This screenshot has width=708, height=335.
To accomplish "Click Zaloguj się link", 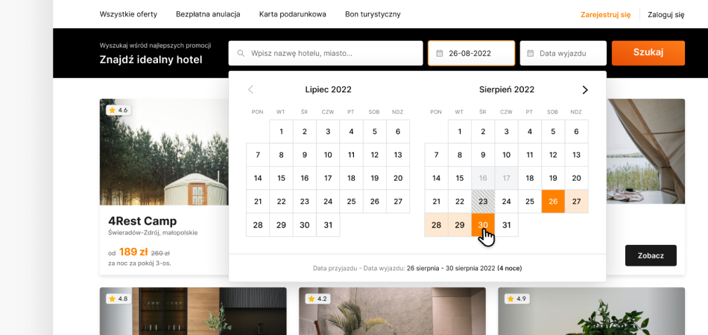I will click(x=666, y=14).
